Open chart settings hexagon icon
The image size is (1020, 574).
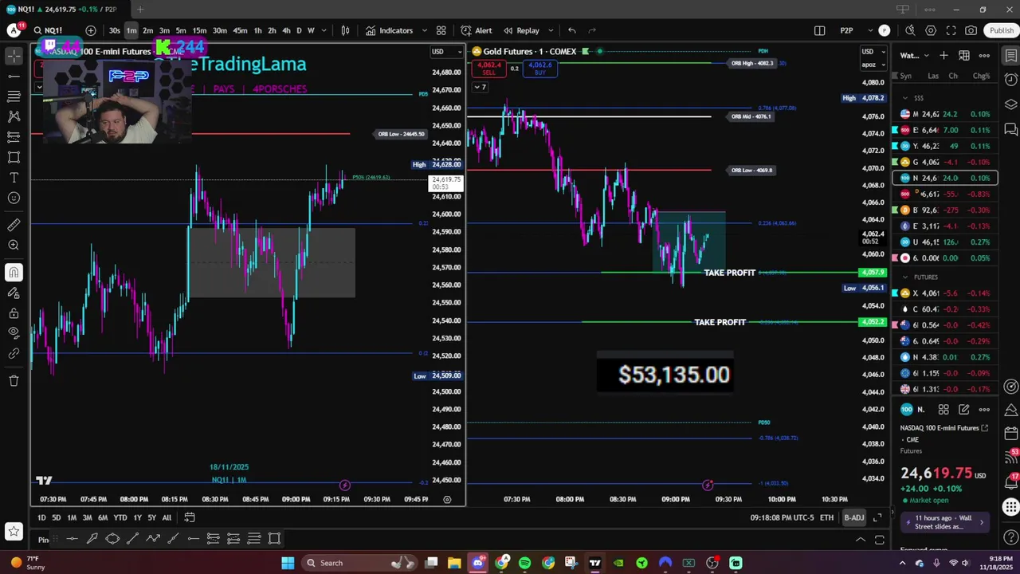tap(931, 30)
